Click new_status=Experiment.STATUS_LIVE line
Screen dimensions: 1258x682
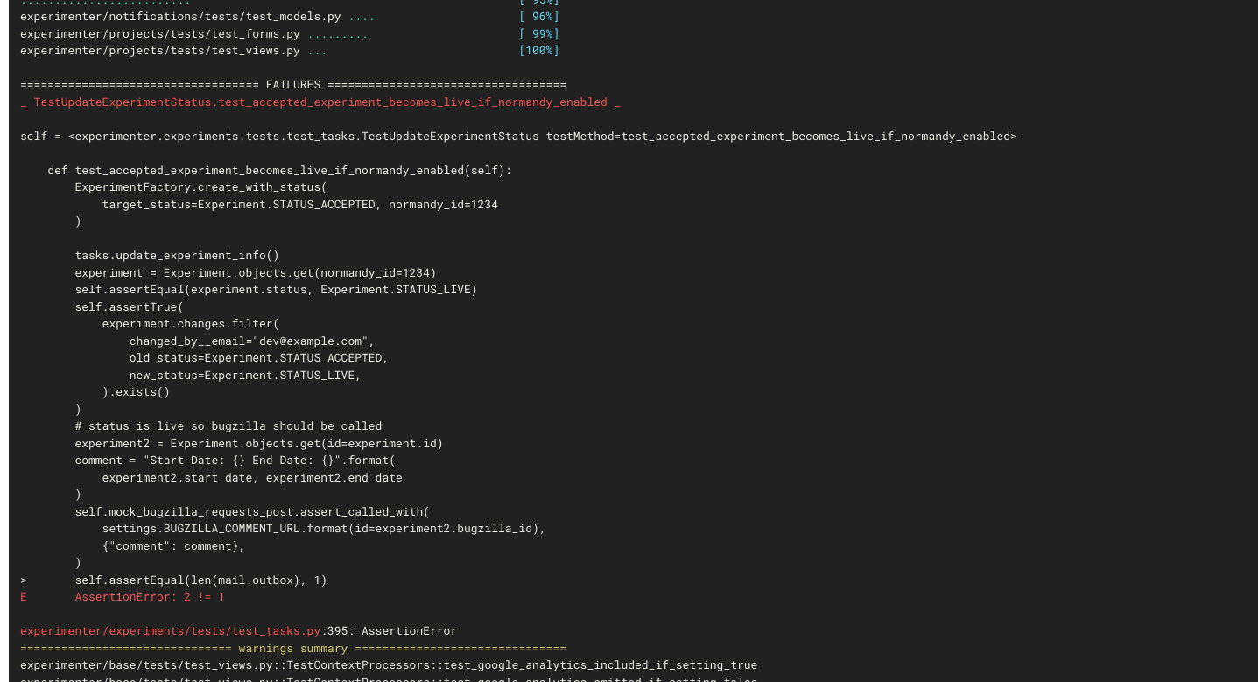click(245, 376)
